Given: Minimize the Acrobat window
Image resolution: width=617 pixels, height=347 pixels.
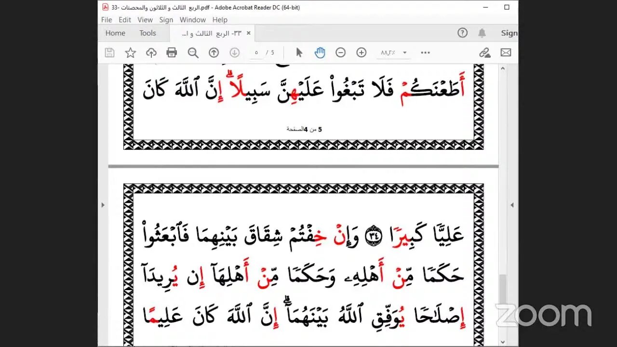Looking at the screenshot, I should [484, 7].
